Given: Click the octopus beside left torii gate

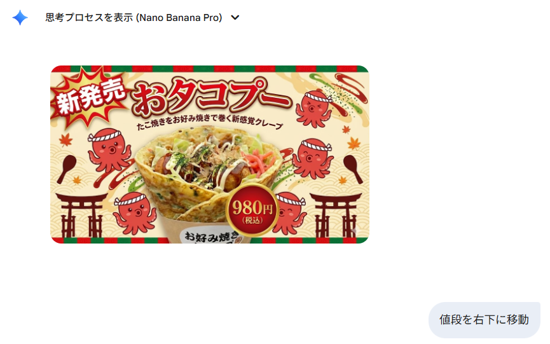Looking at the screenshot, I should click(x=135, y=213).
